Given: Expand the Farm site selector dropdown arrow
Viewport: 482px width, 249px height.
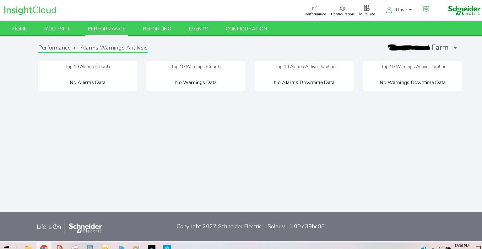Looking at the screenshot, I should tap(455, 48).
